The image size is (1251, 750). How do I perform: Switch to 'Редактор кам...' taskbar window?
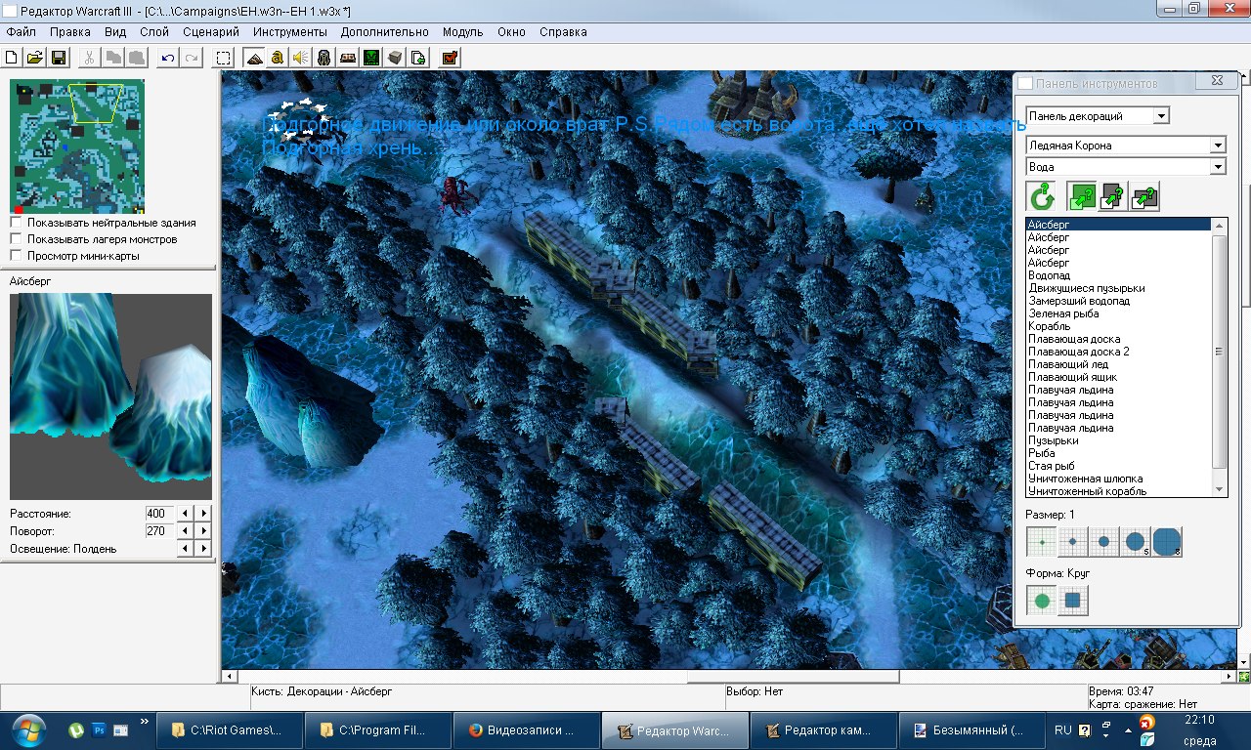click(x=823, y=730)
